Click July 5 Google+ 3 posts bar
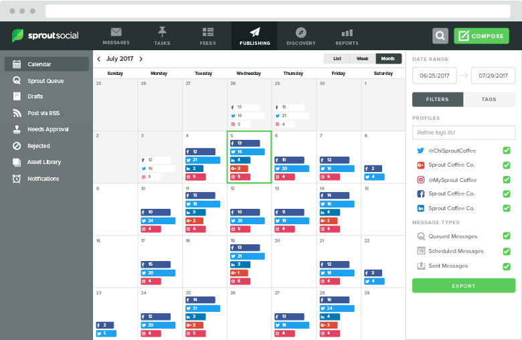 [239, 169]
